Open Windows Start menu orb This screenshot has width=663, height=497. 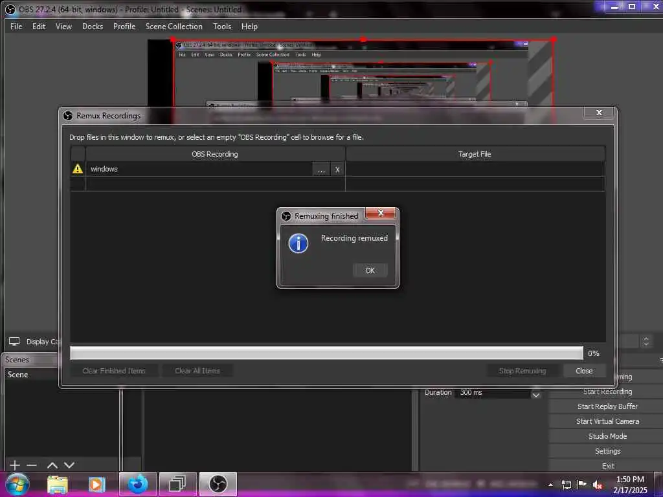pos(17,484)
